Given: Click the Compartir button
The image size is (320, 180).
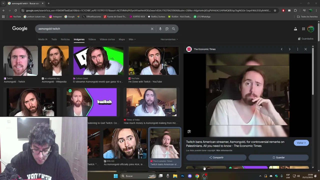Looking at the screenshot, I should [216, 157].
